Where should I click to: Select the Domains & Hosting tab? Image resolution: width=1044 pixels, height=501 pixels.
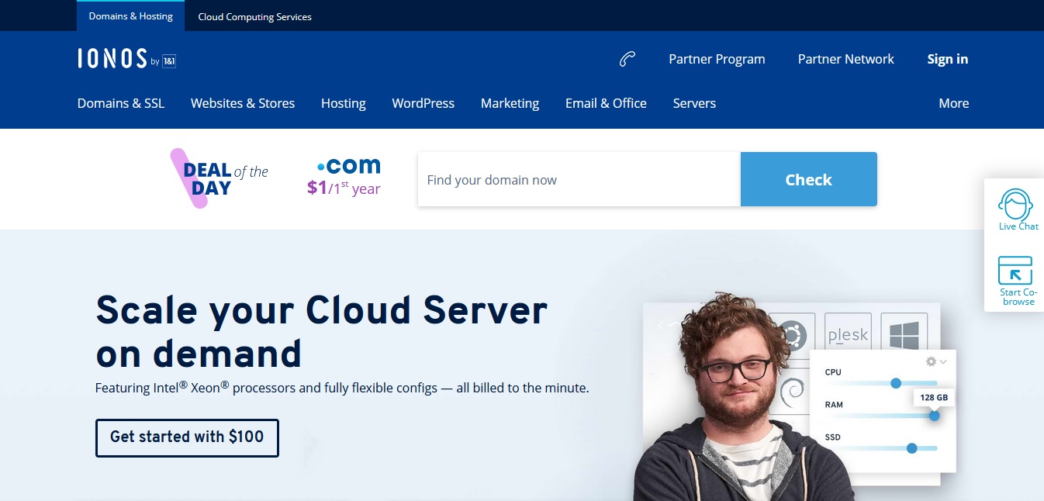pyautogui.click(x=130, y=16)
